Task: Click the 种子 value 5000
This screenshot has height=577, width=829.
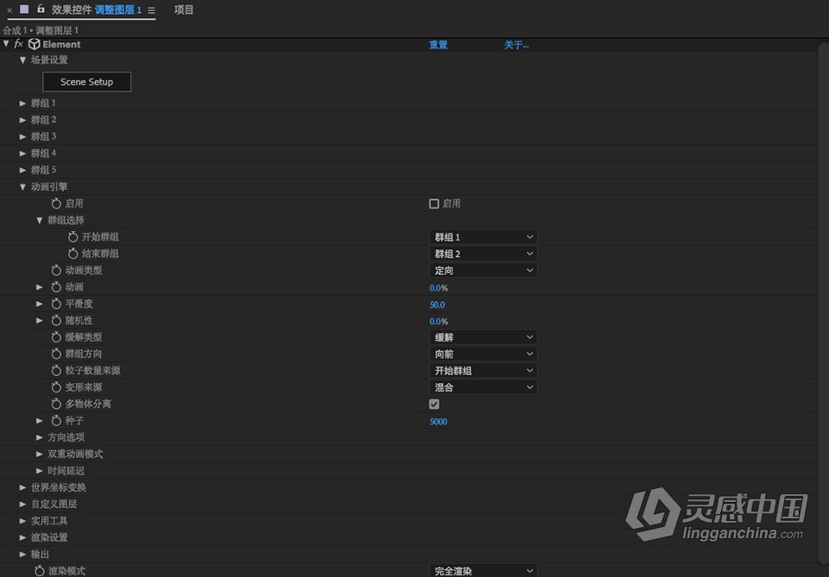Action: (439, 422)
